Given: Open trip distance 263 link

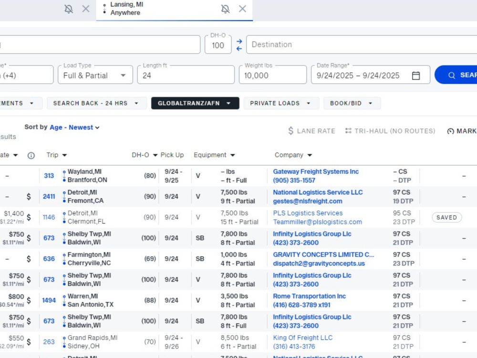Looking at the screenshot, I should (49, 342).
